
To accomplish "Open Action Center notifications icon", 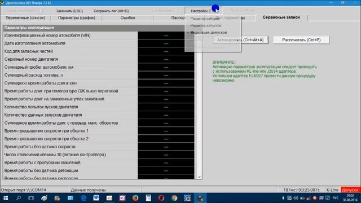I will (328, 198).
